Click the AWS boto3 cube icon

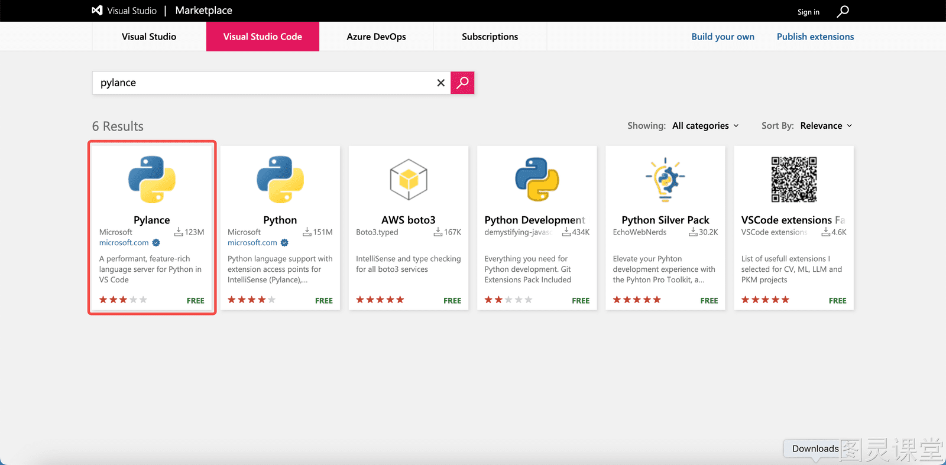click(x=409, y=180)
